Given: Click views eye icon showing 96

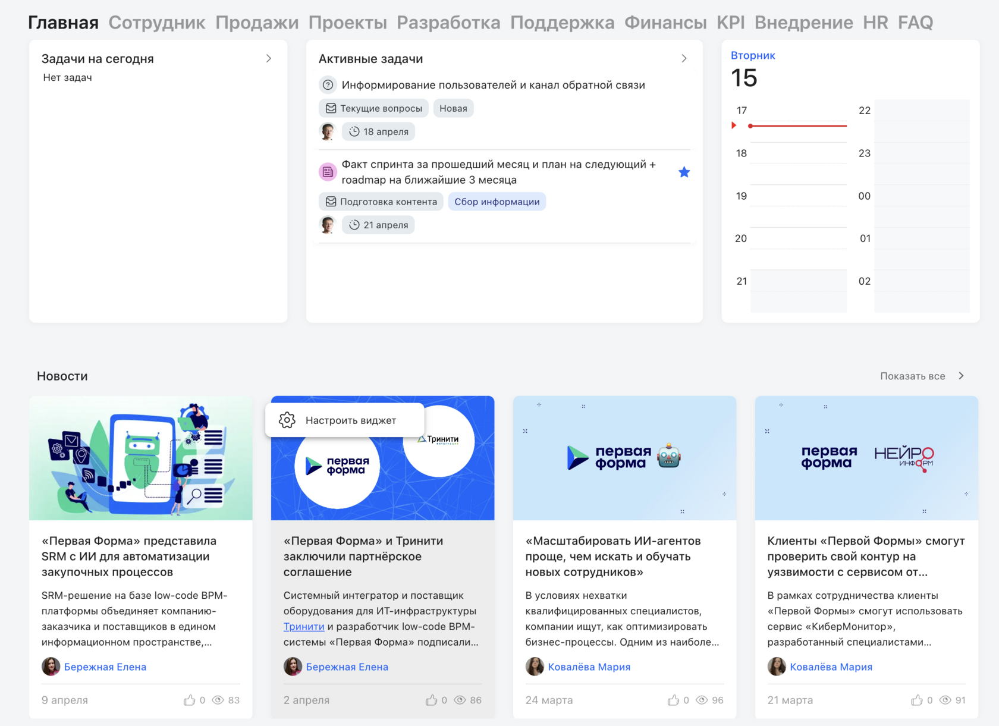Looking at the screenshot, I should [702, 700].
